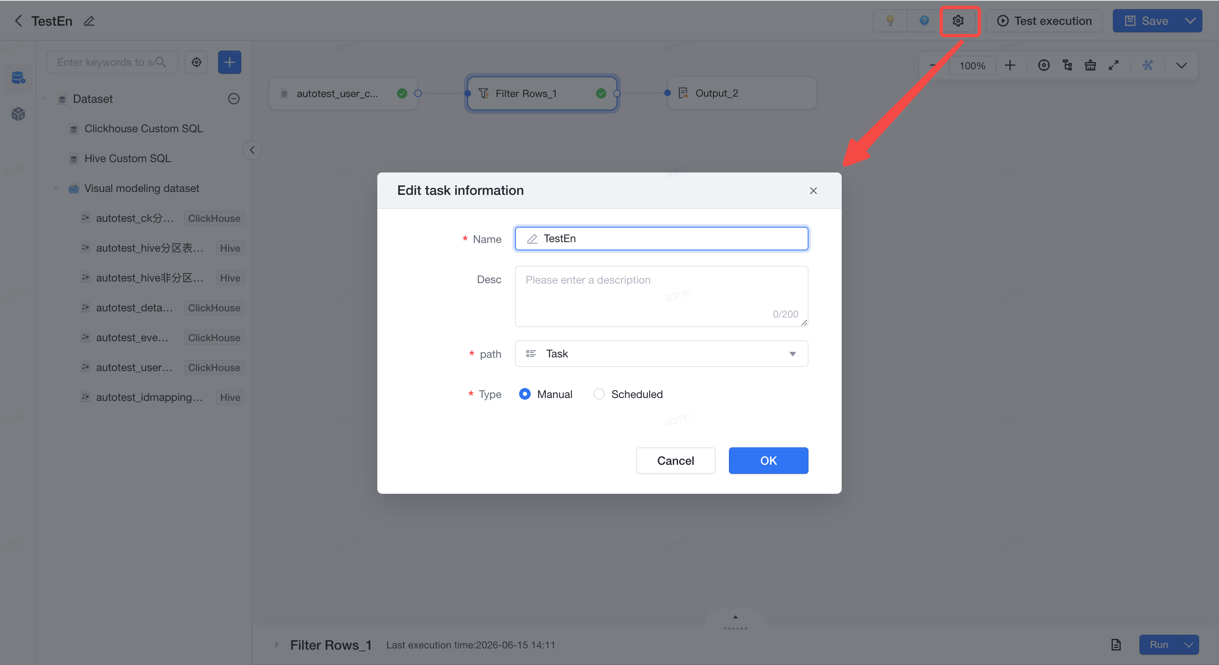This screenshot has height=665, width=1219.
Task: Collapse the left panel with chevron handle
Action: coord(252,150)
